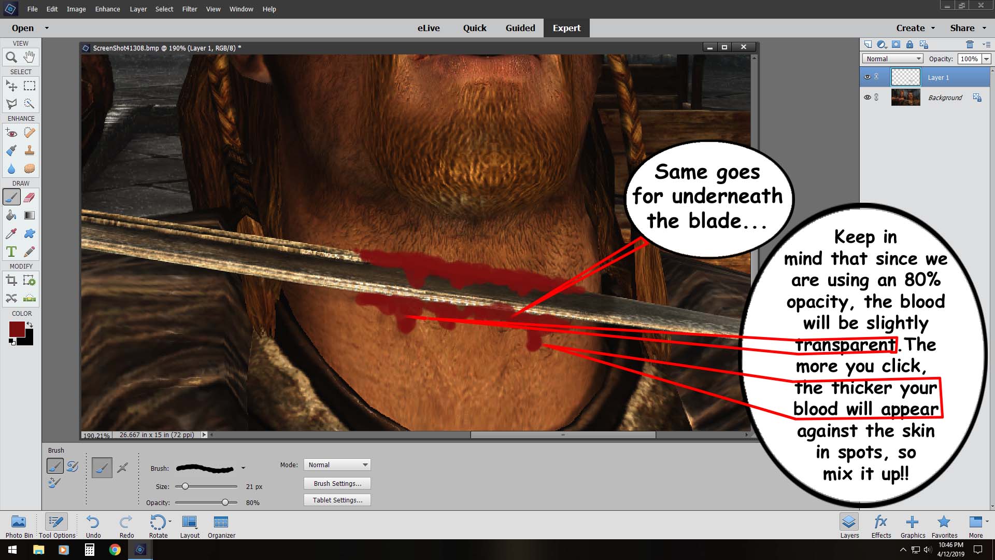The width and height of the screenshot is (995, 560).
Task: Open adjustment layer dropdown icon
Action: pyautogui.click(x=882, y=45)
